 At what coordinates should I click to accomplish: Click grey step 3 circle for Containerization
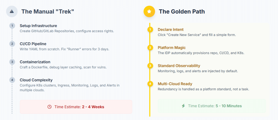pyautogui.click(x=12, y=62)
